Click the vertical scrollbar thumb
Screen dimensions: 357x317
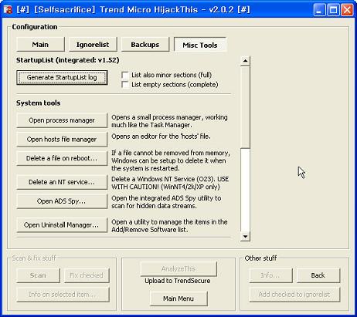point(245,107)
